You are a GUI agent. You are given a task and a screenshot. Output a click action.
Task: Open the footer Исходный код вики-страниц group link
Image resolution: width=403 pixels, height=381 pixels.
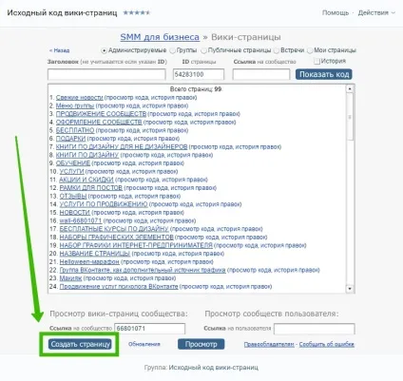tap(213, 368)
